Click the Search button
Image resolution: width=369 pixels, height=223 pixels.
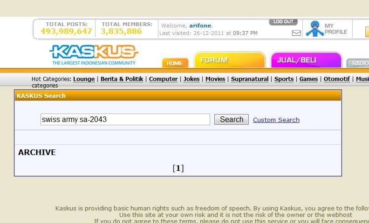232,120
